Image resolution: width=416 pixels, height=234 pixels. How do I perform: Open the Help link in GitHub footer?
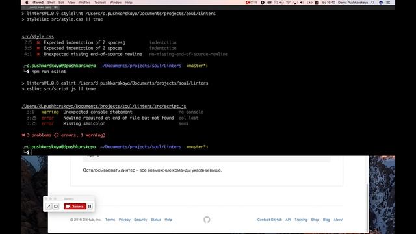168,220
